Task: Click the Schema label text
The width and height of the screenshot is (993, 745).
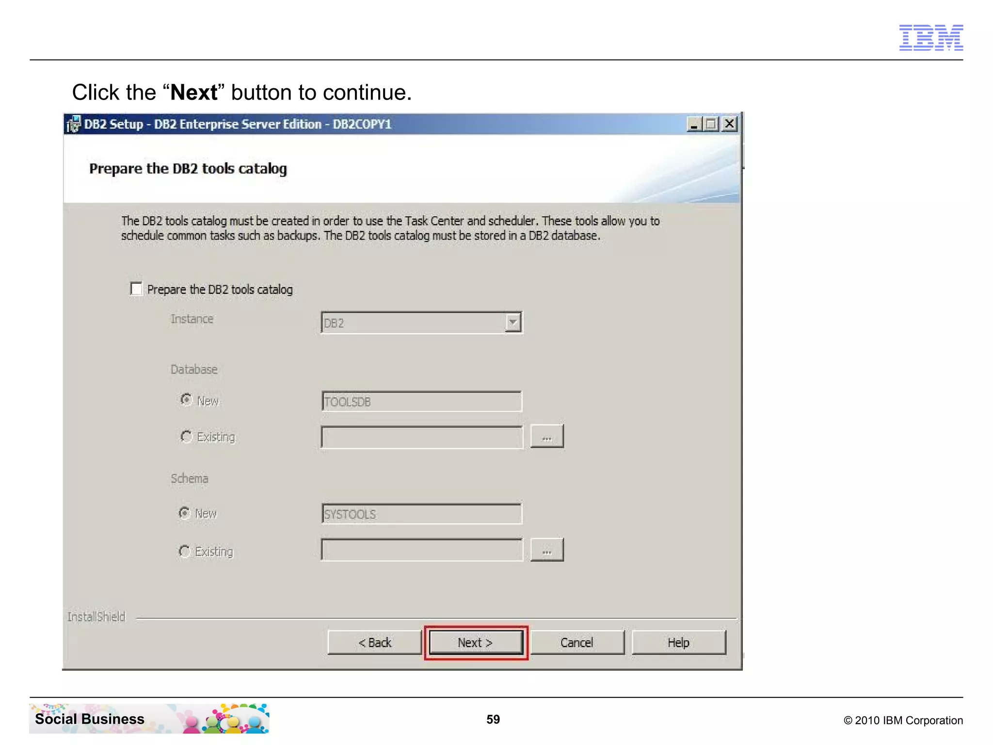Action: point(189,478)
